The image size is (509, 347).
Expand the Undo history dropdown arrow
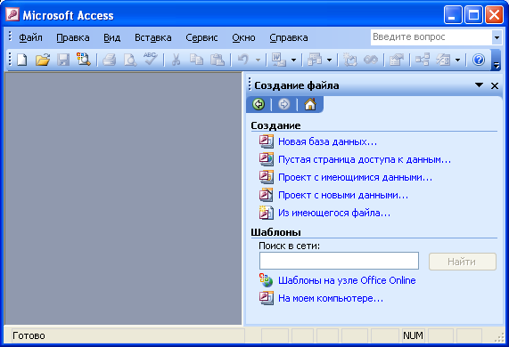[258, 60]
